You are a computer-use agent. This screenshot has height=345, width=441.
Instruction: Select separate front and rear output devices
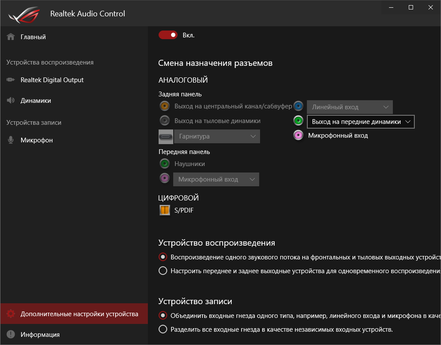coord(163,271)
